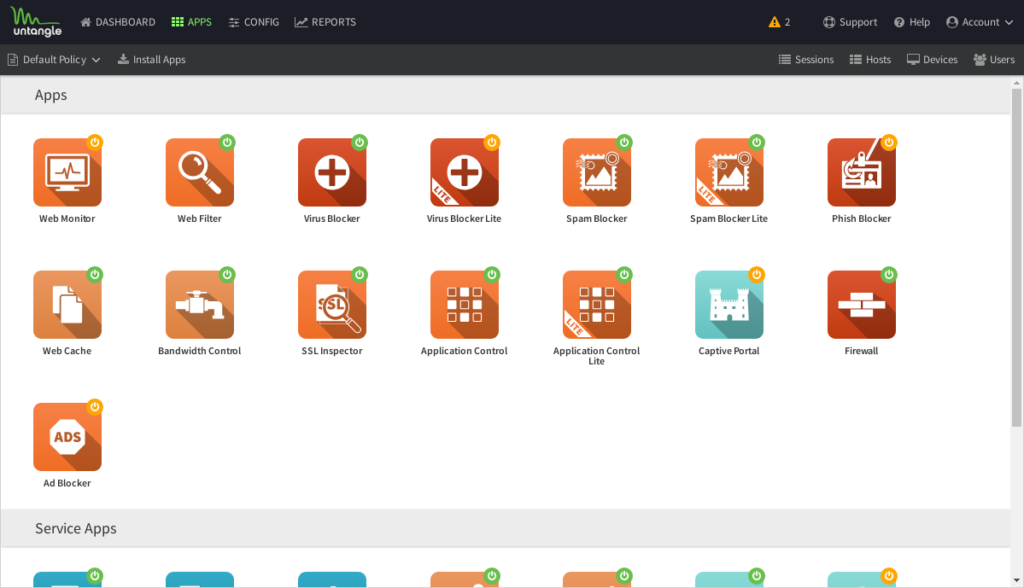The height and width of the screenshot is (588, 1024).
Task: Open the Virus Blocker Lite icon
Action: [465, 172]
